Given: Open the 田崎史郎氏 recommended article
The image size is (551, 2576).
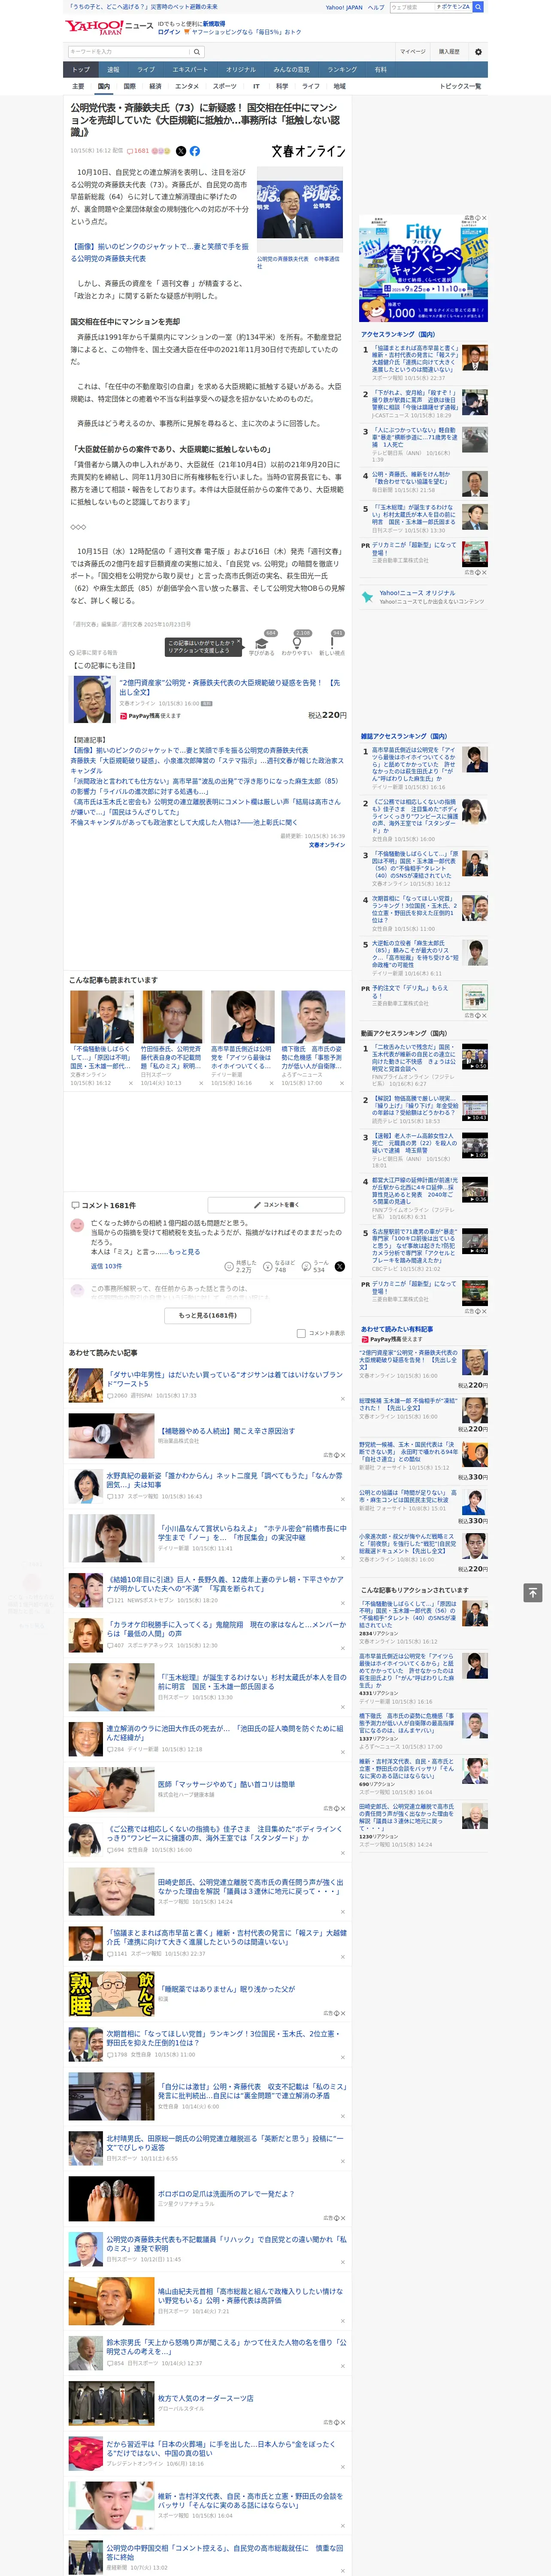Looking at the screenshot, I should 250,1886.
